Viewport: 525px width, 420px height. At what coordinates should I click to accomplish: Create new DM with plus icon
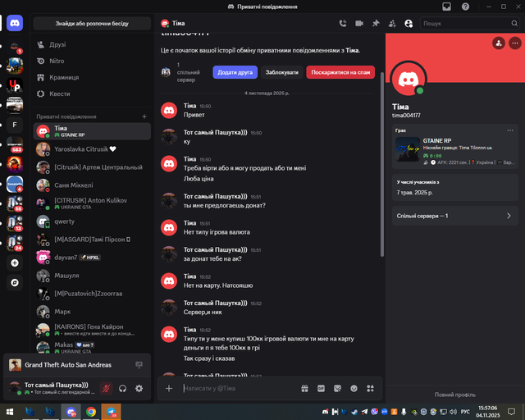(x=144, y=116)
